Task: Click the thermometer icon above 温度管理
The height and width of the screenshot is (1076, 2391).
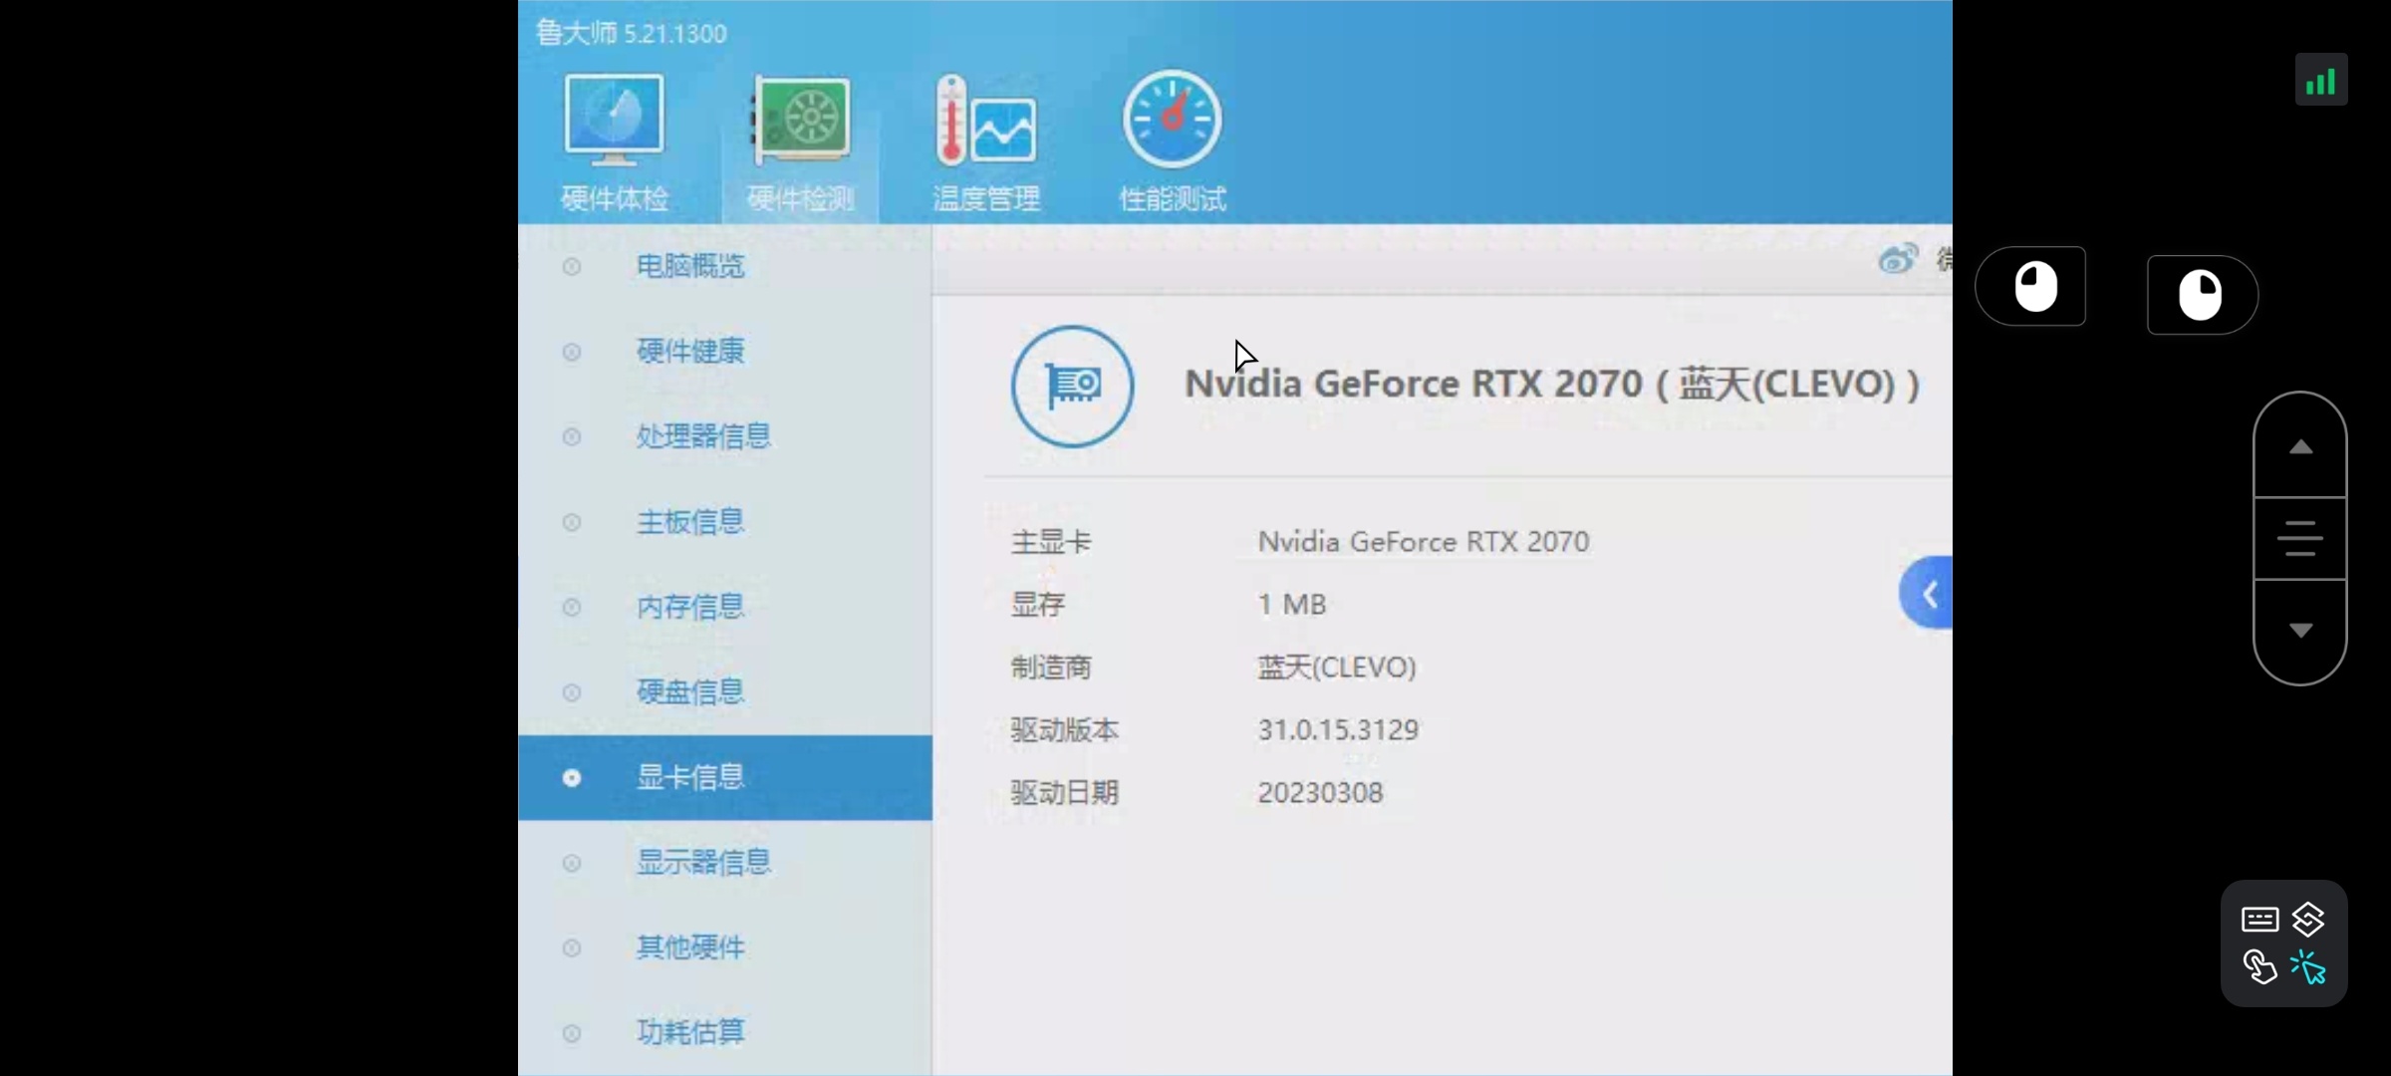Action: tap(986, 120)
